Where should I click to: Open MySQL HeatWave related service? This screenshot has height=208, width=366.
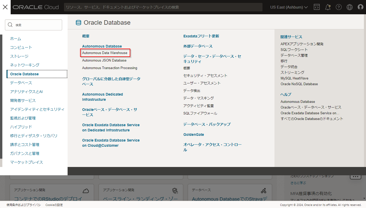pyautogui.click(x=294, y=78)
